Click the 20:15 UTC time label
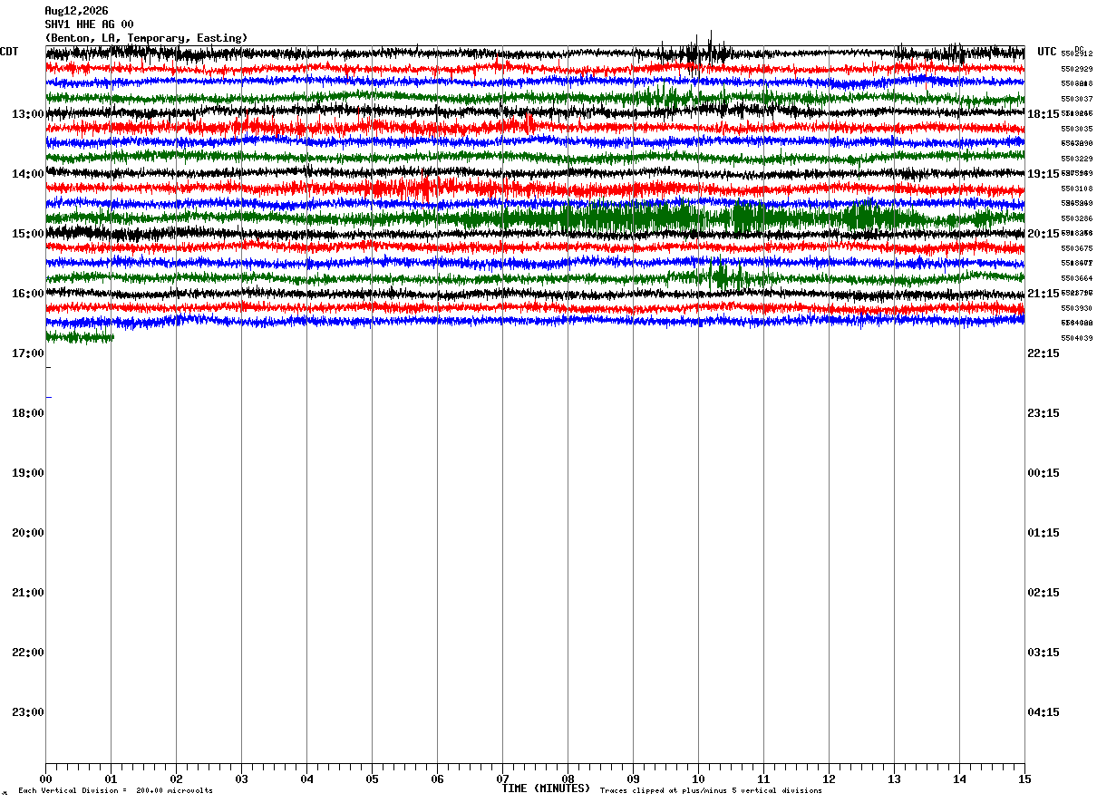The width and height of the screenshot is (1097, 803). [x=1044, y=234]
